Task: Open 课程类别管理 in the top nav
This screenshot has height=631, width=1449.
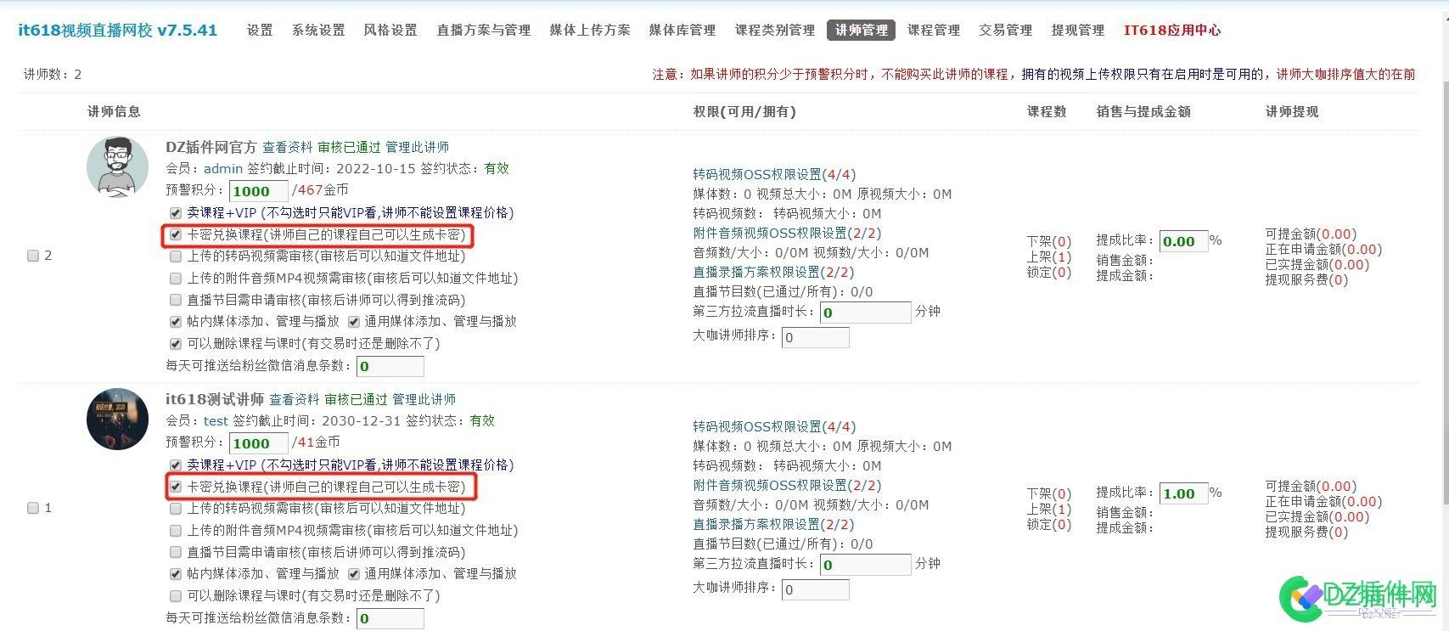Action: 775,30
